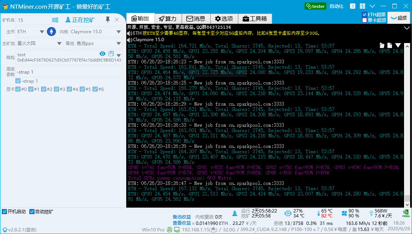Image resolution: width=412 pixels, height=234 pixels.
Task: Enable the 单卡超频 per-card overclock checkbox
Action: (364, 20)
